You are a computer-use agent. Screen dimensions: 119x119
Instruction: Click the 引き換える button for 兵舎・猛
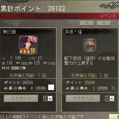[x=83, y=98]
